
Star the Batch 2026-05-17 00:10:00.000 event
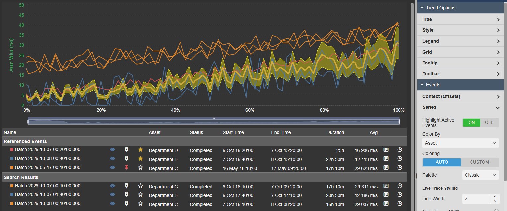click(x=140, y=168)
